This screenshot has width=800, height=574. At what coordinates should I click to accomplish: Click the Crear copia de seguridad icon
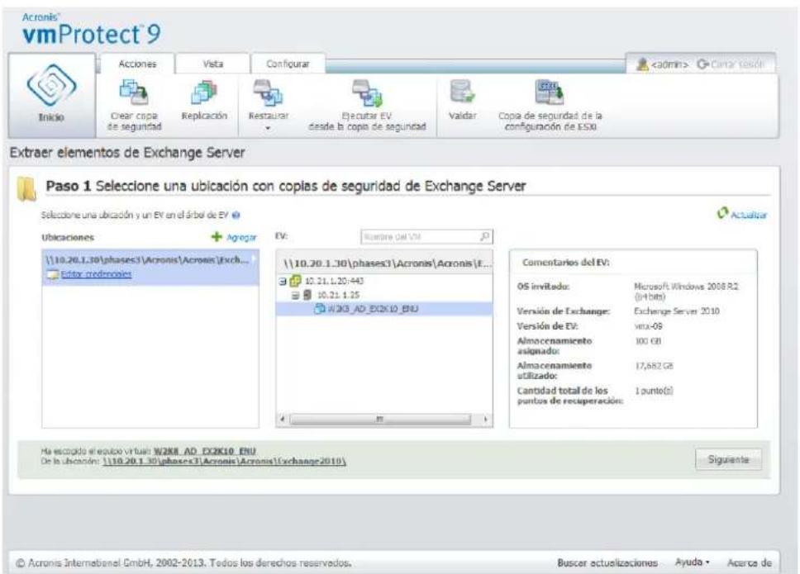134,93
